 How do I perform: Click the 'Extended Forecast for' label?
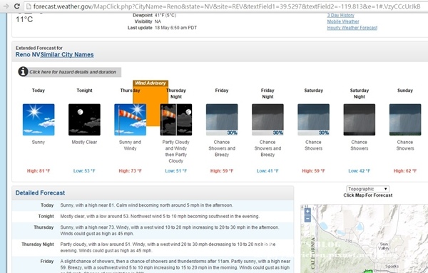coord(39,48)
